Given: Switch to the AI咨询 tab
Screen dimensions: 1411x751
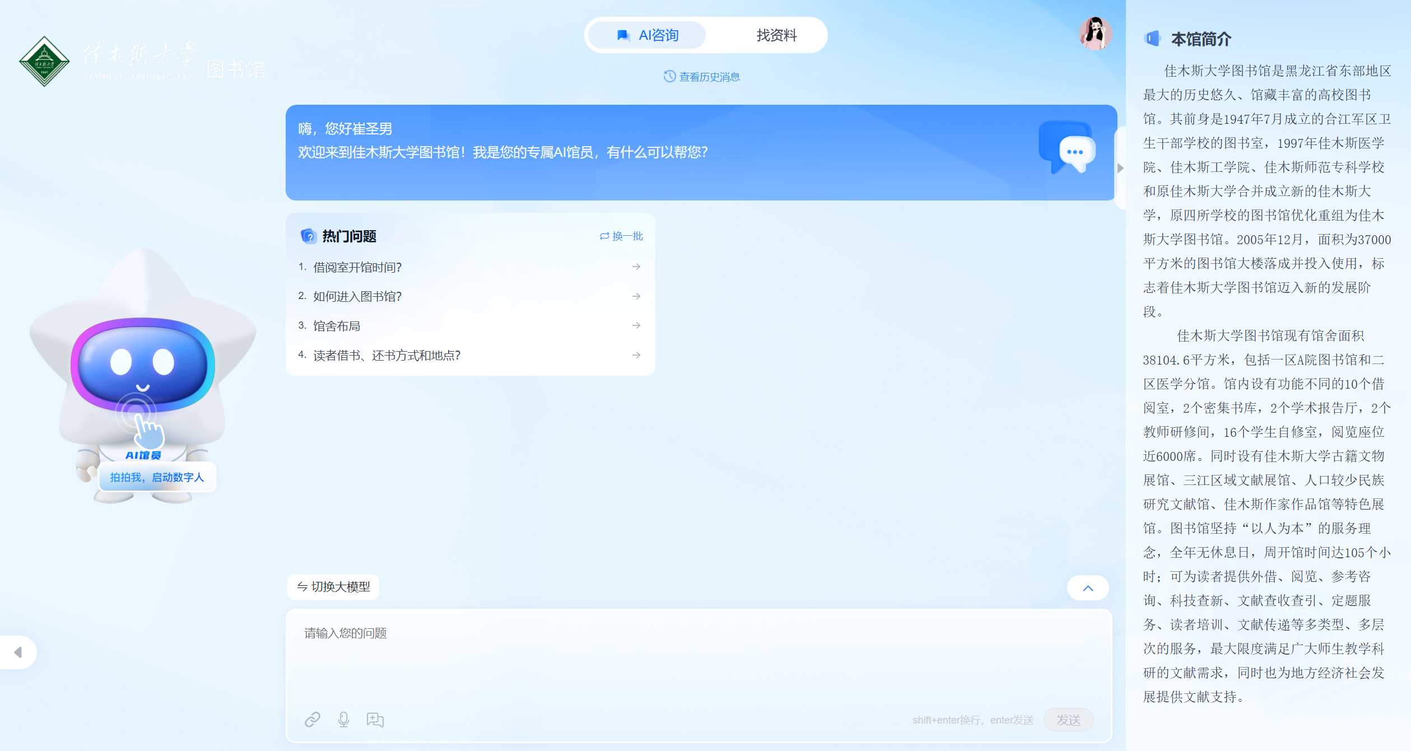Looking at the screenshot, I should coord(648,35).
